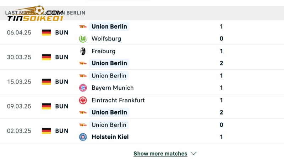Image resolution: width=284 pixels, height=160 pixels.
Task: Select the Holstein Kiel team name
Action: coord(110,137)
